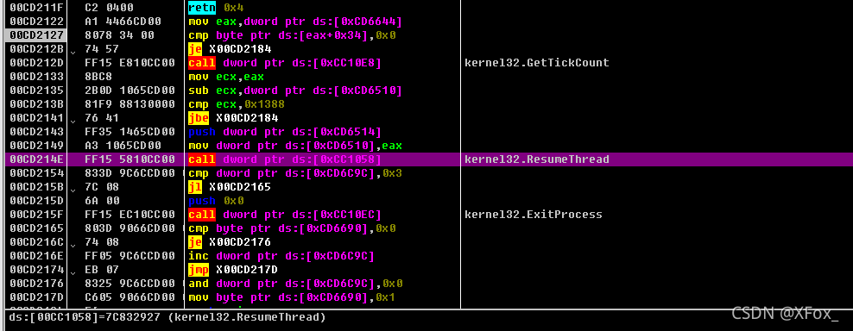Click and dword ptr ds:[0xCD6C9C],0x0
The image size is (853, 331).
[295, 284]
